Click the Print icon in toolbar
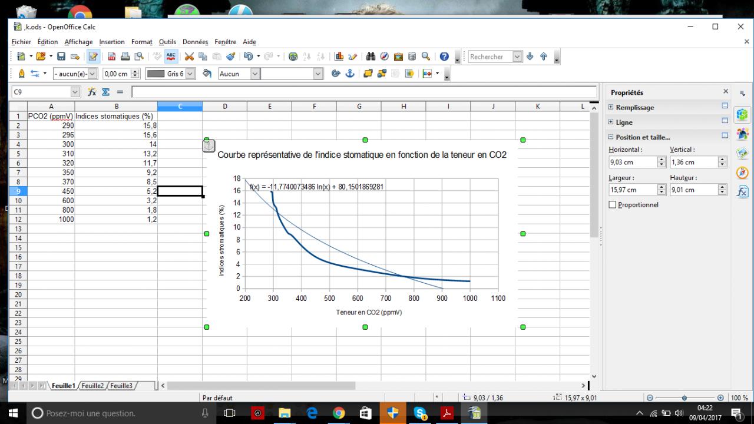This screenshot has height=424, width=754. [125, 57]
